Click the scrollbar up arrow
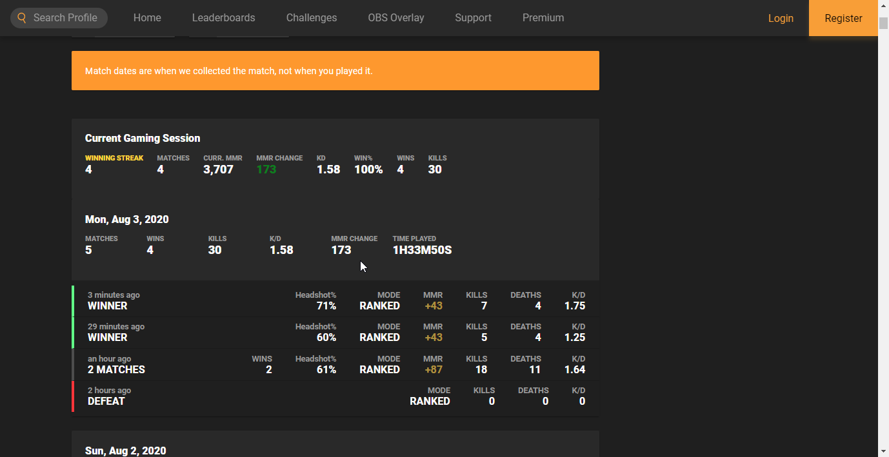The width and height of the screenshot is (889, 457). (x=883, y=6)
